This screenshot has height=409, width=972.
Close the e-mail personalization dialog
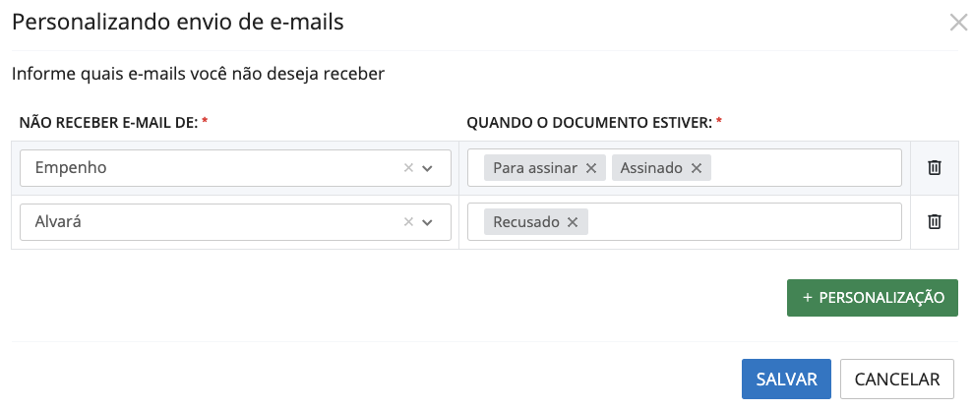[x=958, y=23]
